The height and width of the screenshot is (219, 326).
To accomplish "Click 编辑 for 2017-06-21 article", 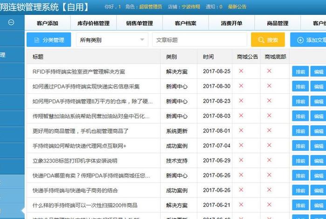I will point(318,205).
